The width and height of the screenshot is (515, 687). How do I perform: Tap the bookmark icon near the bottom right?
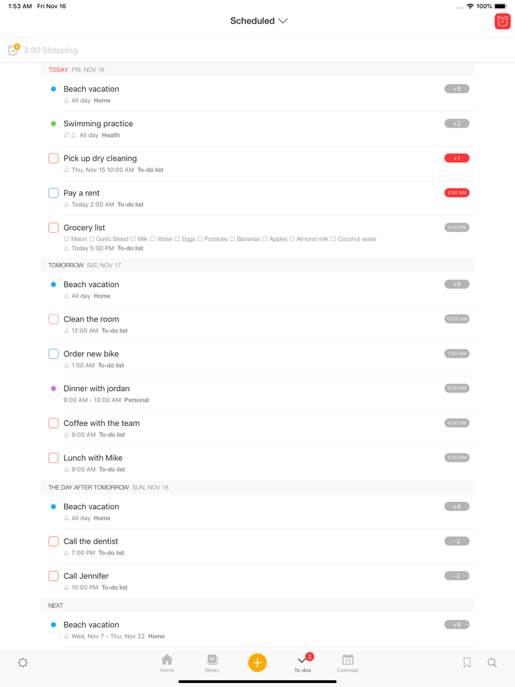tap(467, 662)
